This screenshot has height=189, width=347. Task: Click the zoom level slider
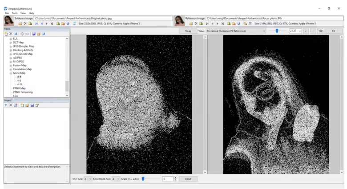pyautogui.click(x=277, y=31)
